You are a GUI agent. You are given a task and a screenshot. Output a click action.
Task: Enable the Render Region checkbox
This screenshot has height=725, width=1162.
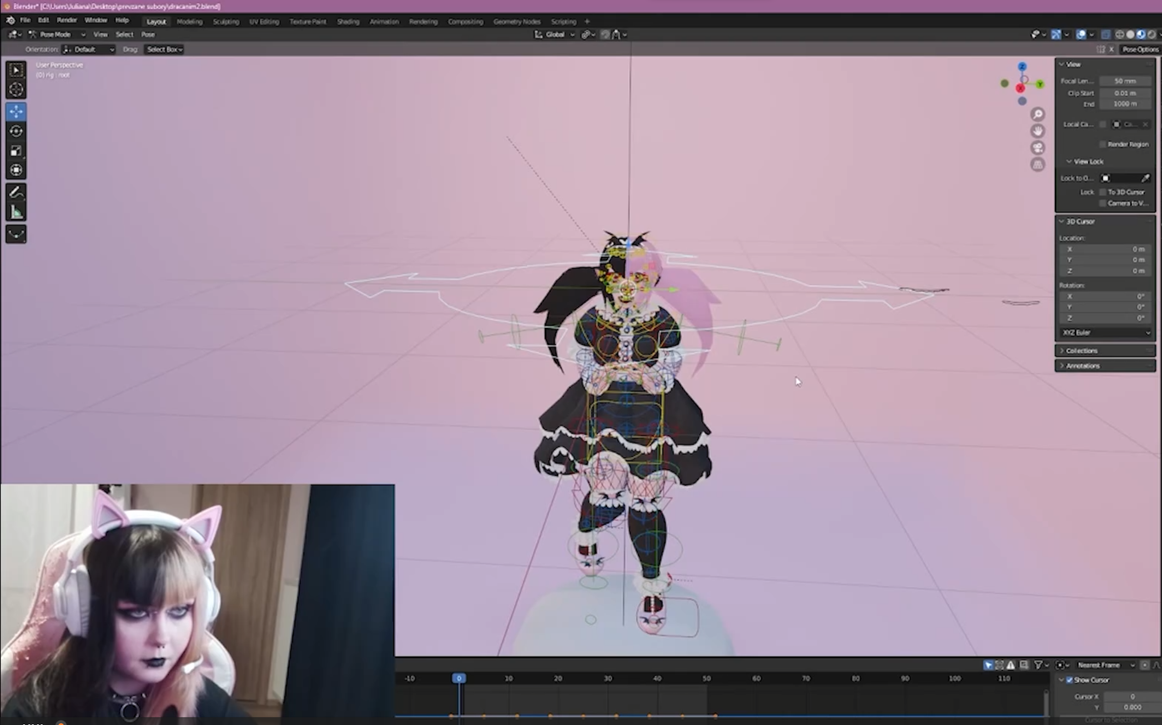pyautogui.click(x=1103, y=144)
